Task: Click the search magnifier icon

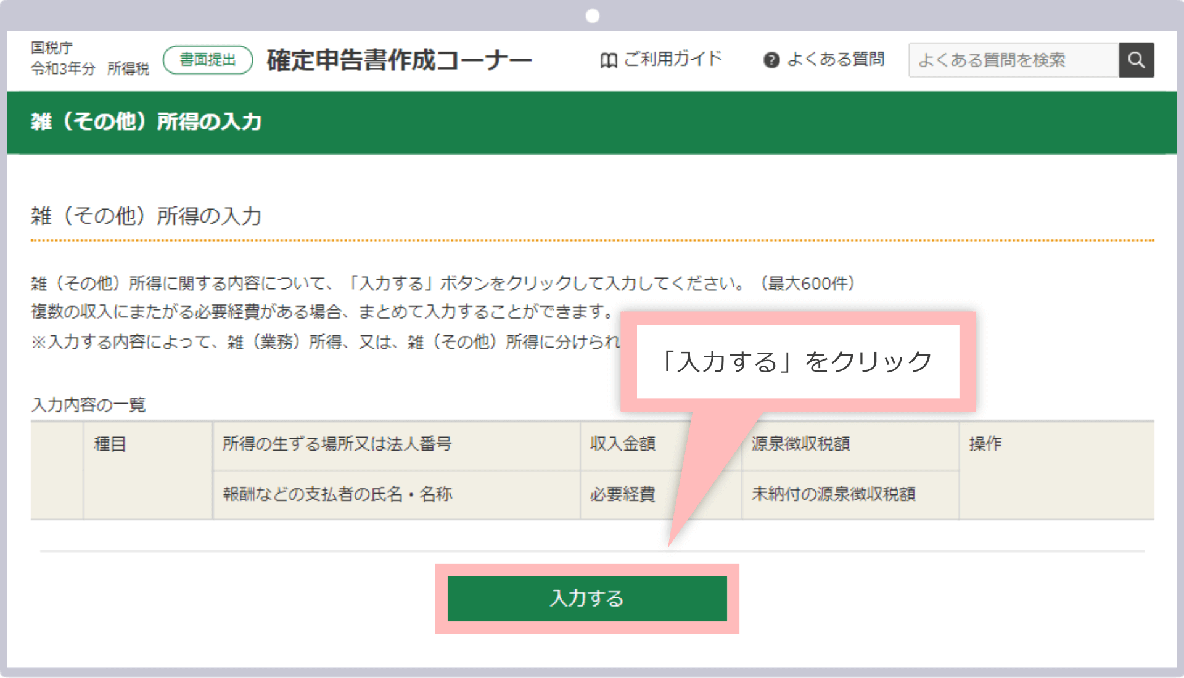Action: pos(1137,59)
